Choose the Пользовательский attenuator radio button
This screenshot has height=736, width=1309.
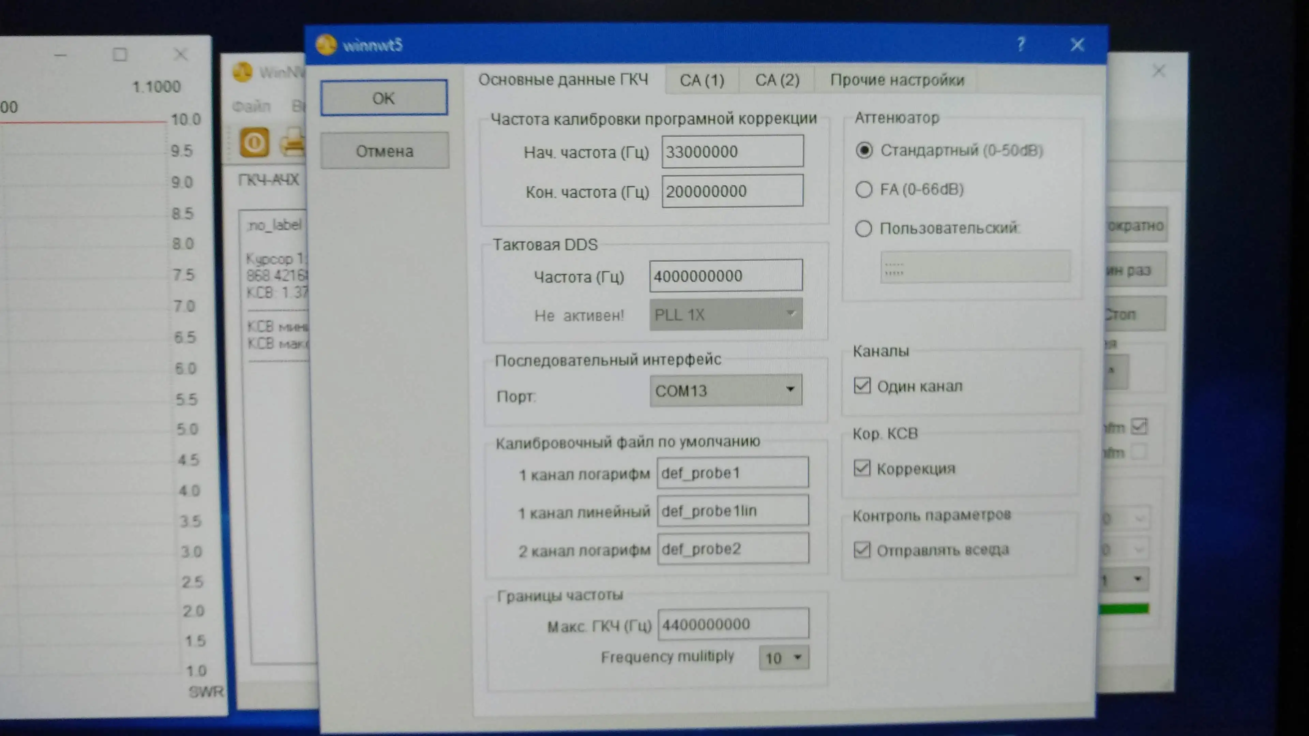864,229
